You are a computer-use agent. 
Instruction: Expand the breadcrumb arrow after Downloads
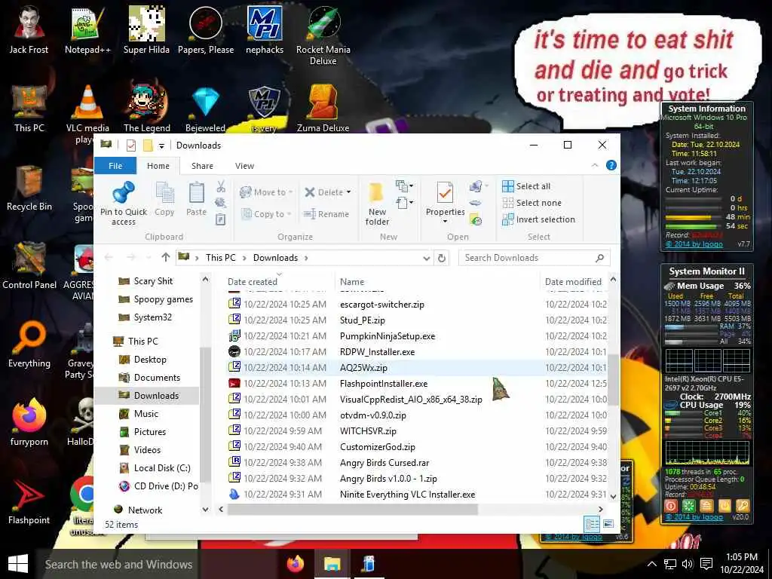306,258
